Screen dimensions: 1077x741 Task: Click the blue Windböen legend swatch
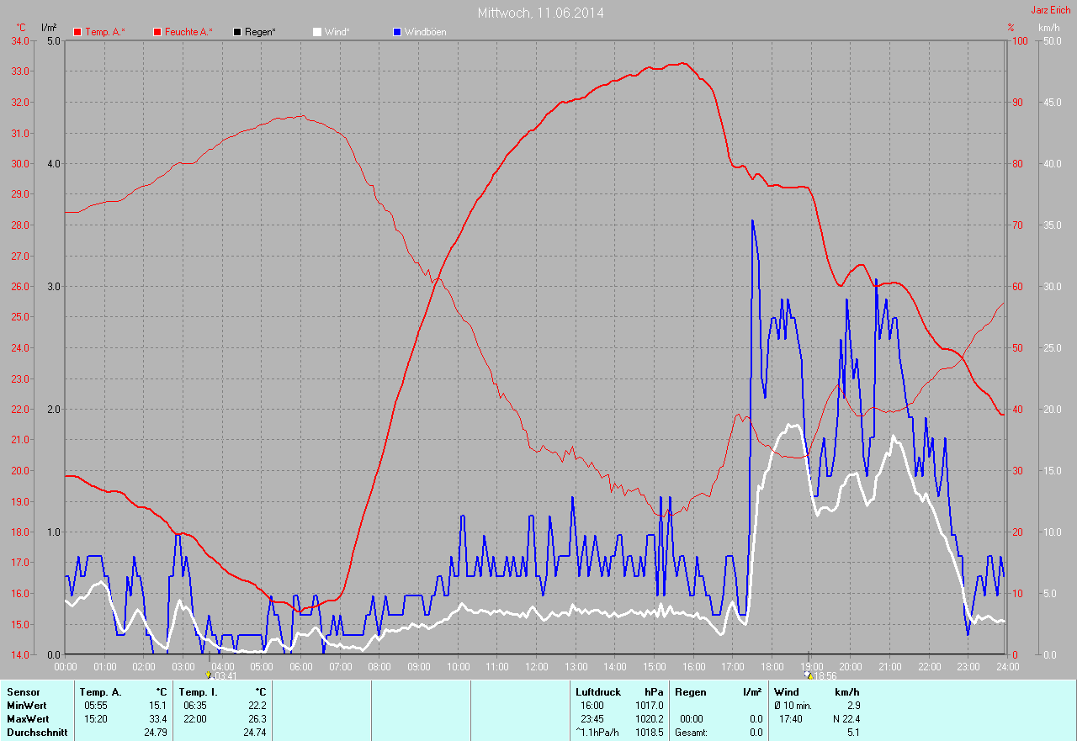[397, 32]
